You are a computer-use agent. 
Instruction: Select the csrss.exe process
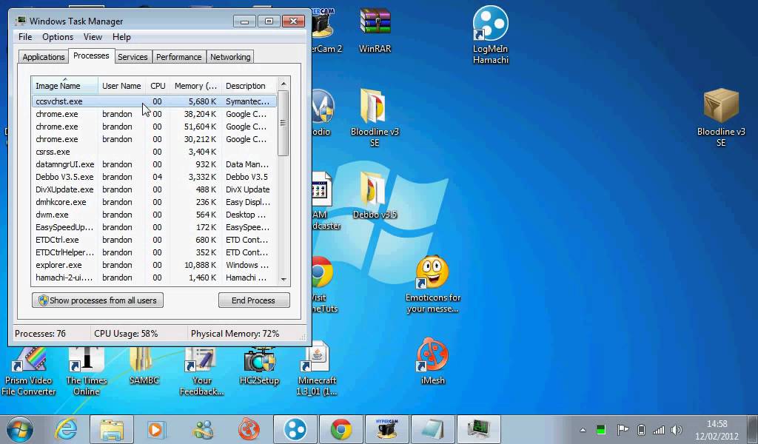[x=154, y=152]
